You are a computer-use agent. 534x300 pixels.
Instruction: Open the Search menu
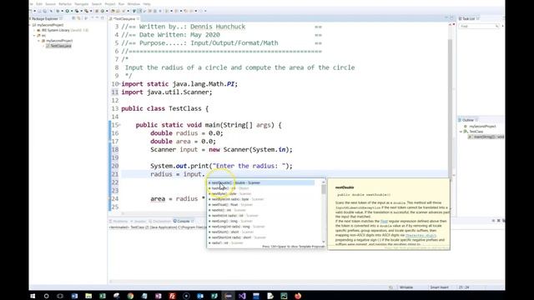coord(97,4)
